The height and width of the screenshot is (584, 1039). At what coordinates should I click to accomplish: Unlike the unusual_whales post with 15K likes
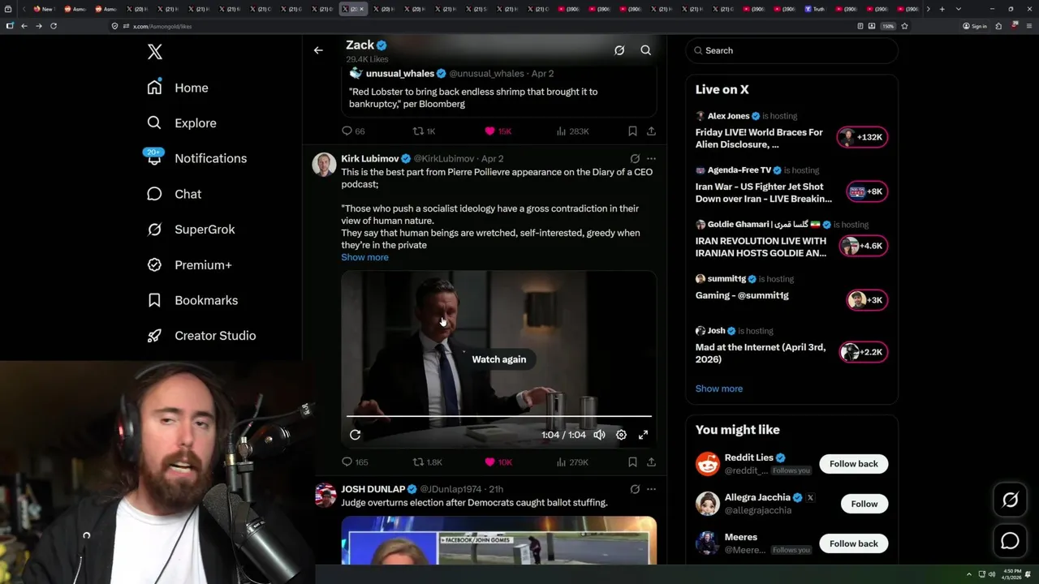click(498, 131)
